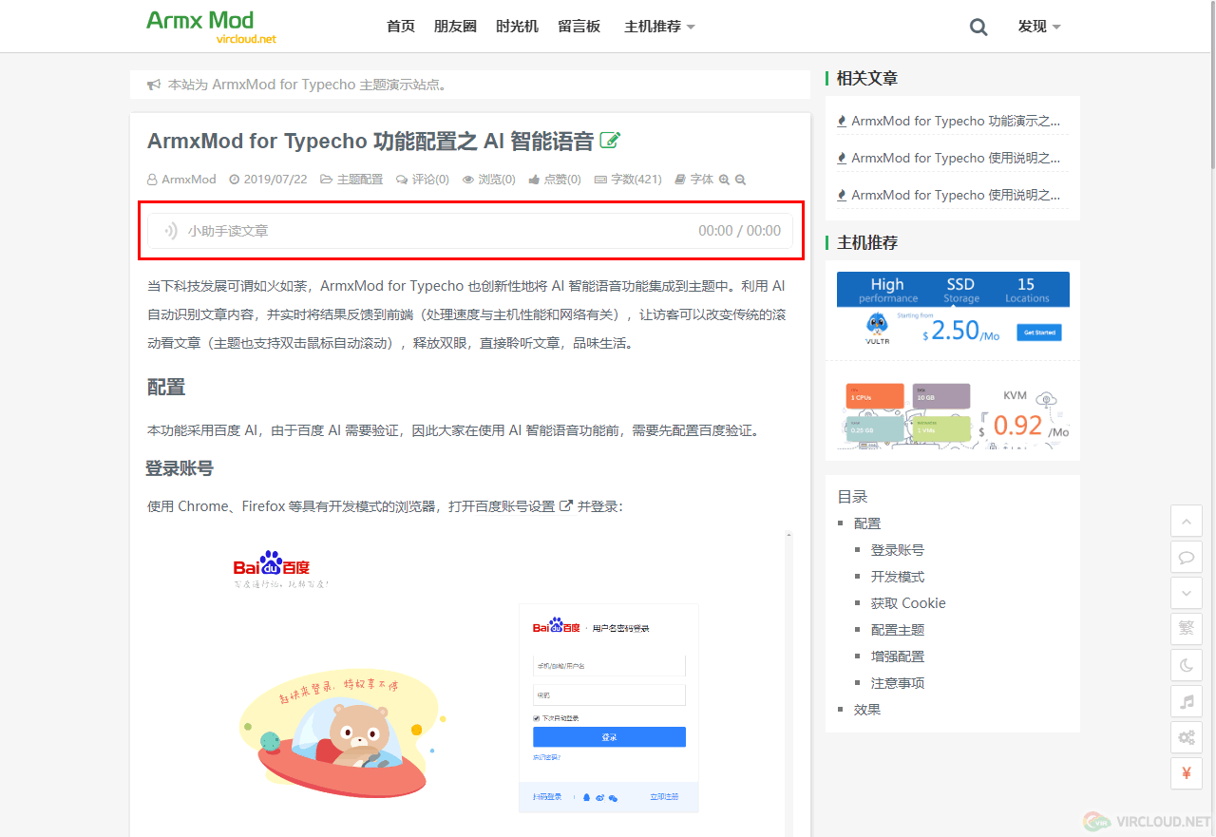The image size is (1216, 837).
Task: Decrease font size with the zoom-out icon
Action: pos(740,180)
